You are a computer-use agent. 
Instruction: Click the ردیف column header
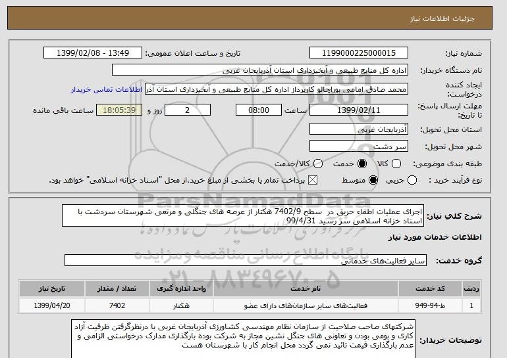pos(471,288)
